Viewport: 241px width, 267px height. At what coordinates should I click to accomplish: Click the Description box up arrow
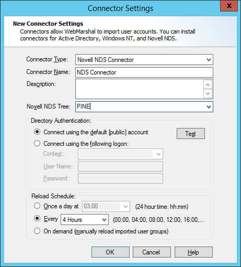click(208, 85)
